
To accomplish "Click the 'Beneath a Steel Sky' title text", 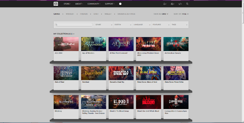I will (x=117, y=82).
